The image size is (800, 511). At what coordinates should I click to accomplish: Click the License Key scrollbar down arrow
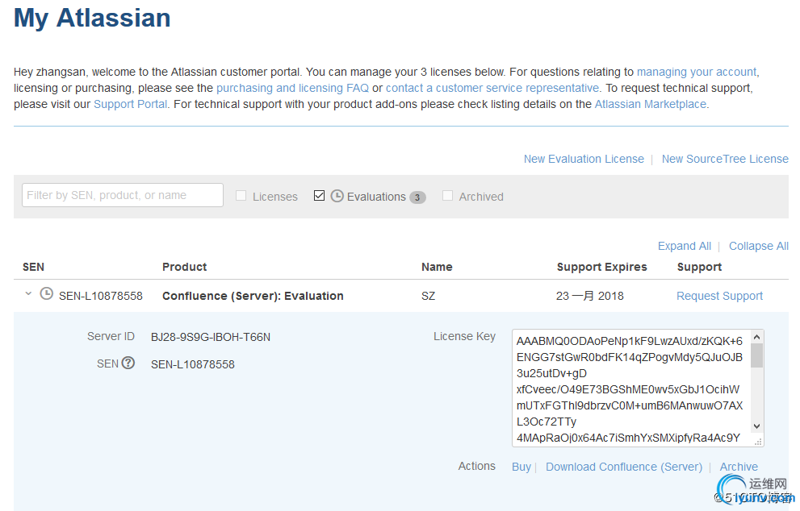757,426
